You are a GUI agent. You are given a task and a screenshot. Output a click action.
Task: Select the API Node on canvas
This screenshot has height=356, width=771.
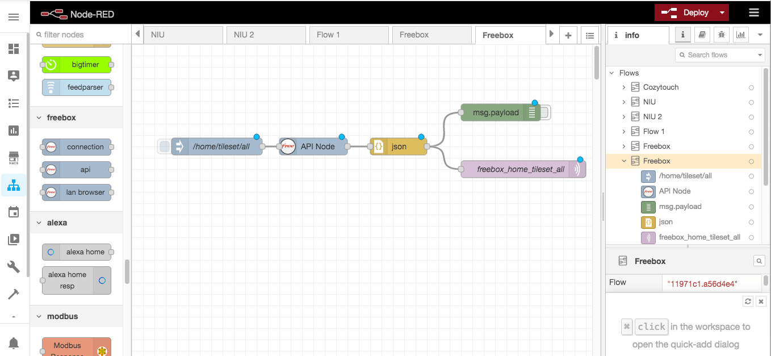[313, 146]
